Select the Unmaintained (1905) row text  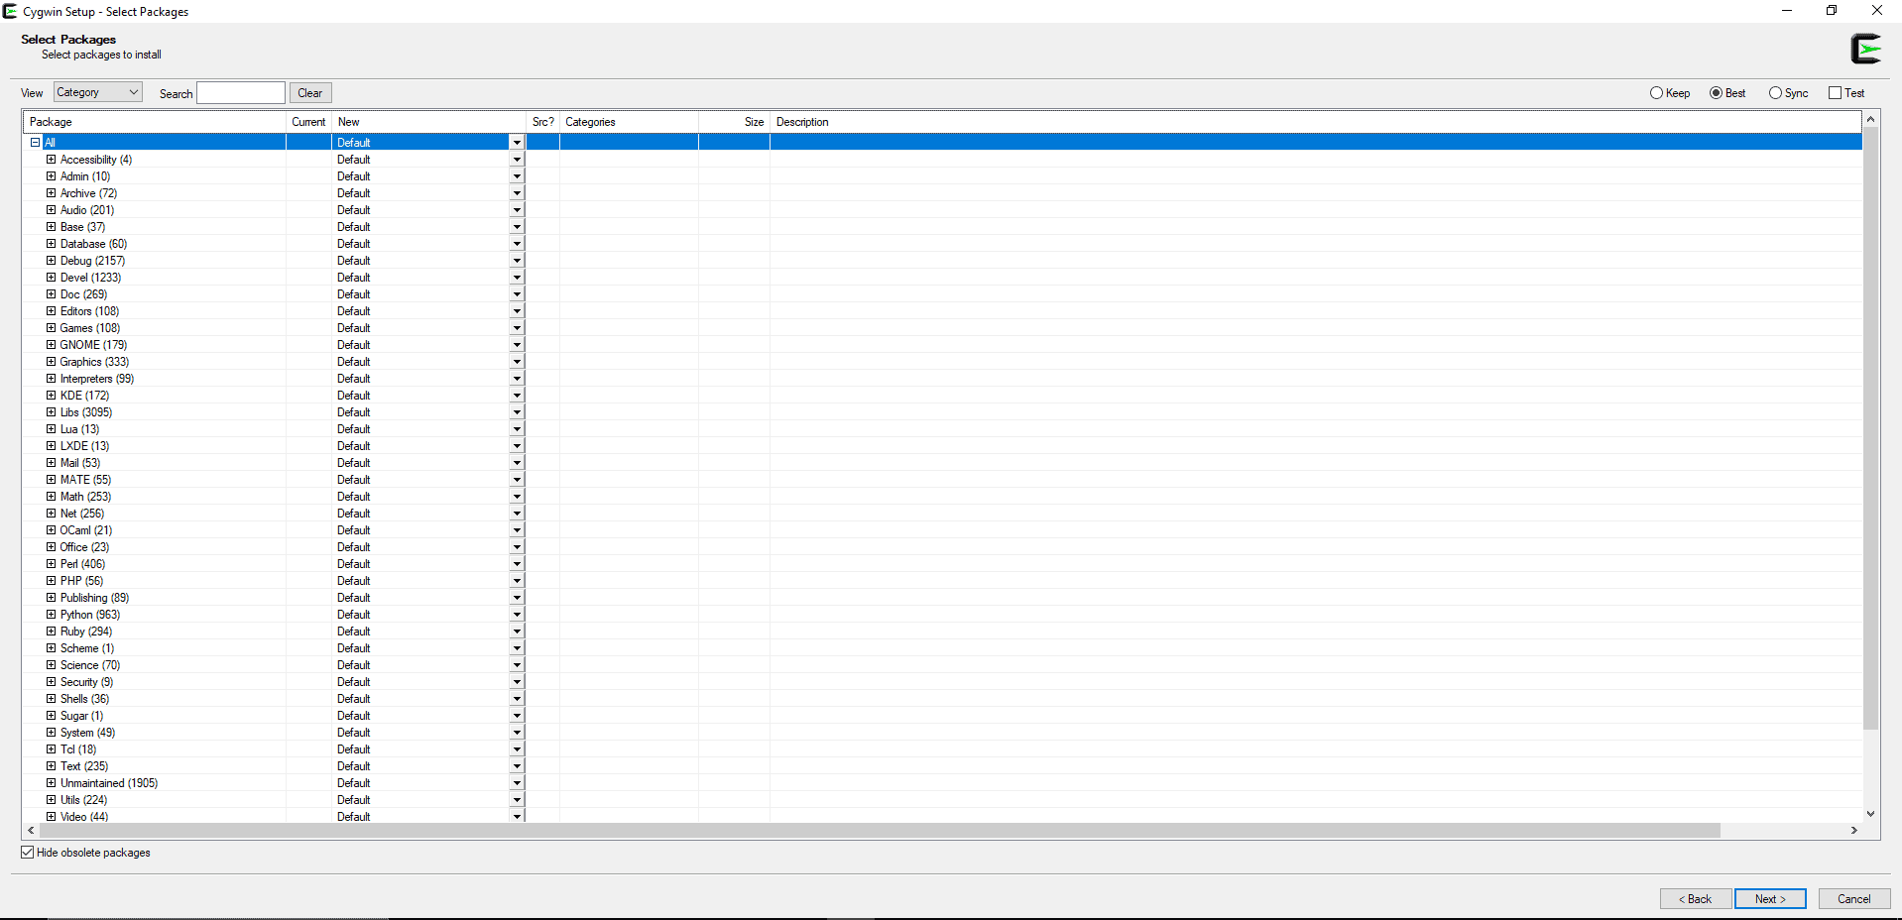tap(109, 783)
